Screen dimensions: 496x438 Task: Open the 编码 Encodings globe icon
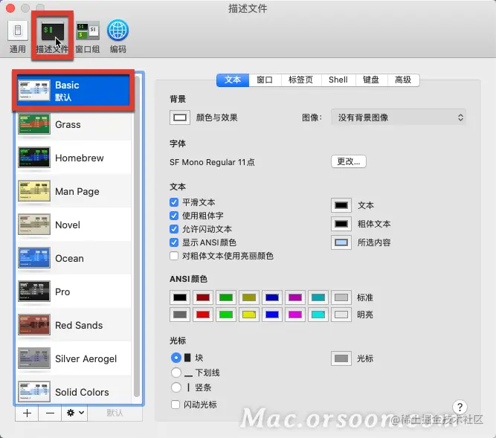(117, 30)
